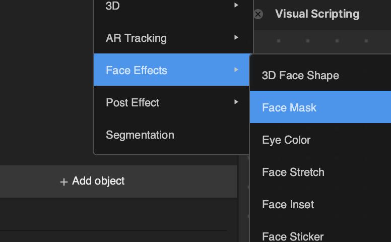Expand the 3D submenu arrow
Viewport: 391px width, 242px height.
point(236,6)
